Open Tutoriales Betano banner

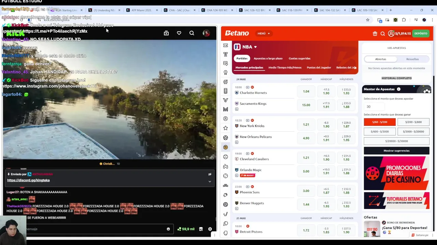click(x=396, y=200)
